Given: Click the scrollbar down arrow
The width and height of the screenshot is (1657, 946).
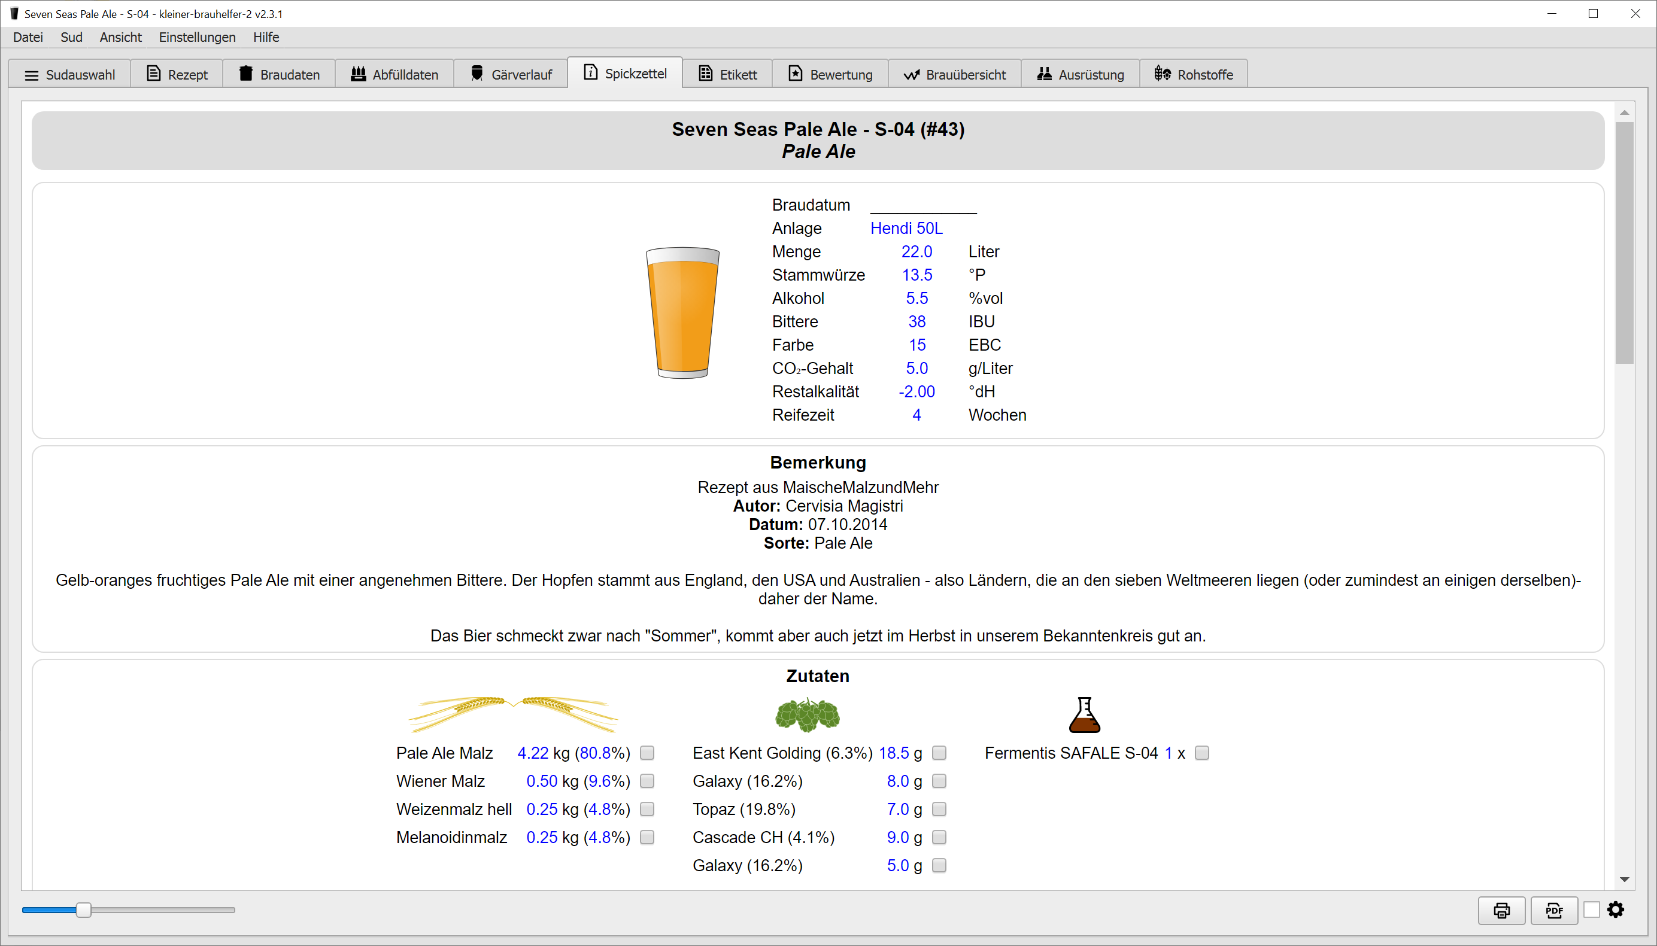Looking at the screenshot, I should pyautogui.click(x=1624, y=880).
